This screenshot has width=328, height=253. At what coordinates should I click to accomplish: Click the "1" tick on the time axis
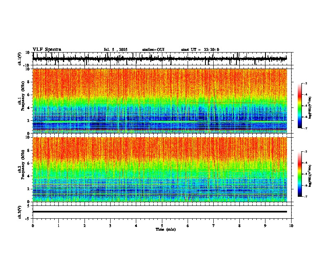coord(58,226)
